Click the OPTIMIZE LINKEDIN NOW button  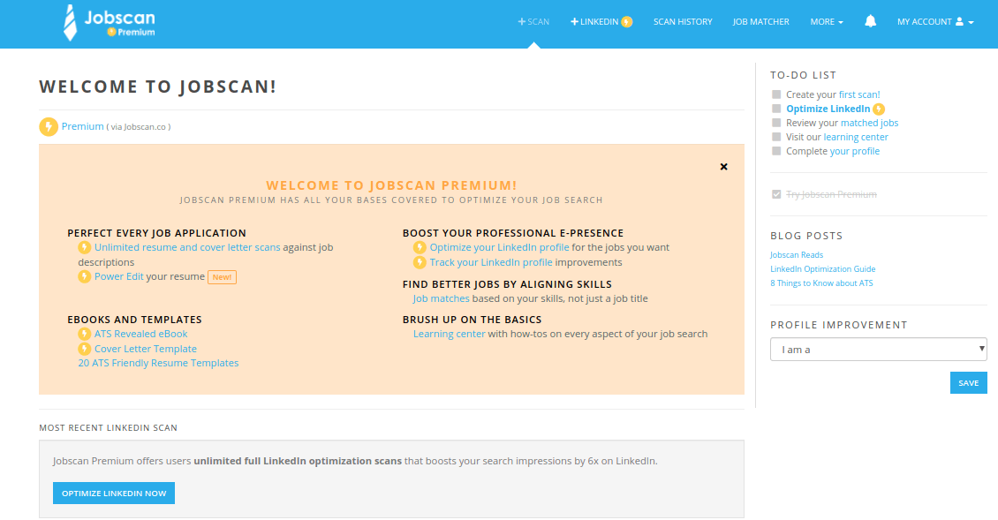click(x=113, y=493)
